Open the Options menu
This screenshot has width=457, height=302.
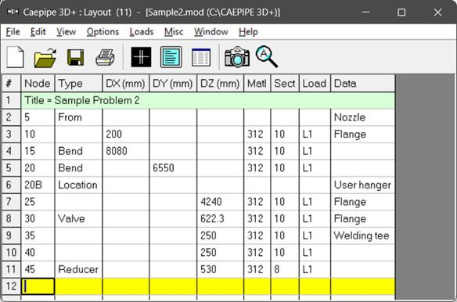[x=103, y=31]
